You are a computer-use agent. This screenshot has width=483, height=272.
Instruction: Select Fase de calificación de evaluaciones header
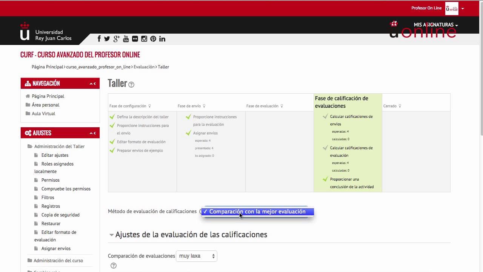point(341,102)
